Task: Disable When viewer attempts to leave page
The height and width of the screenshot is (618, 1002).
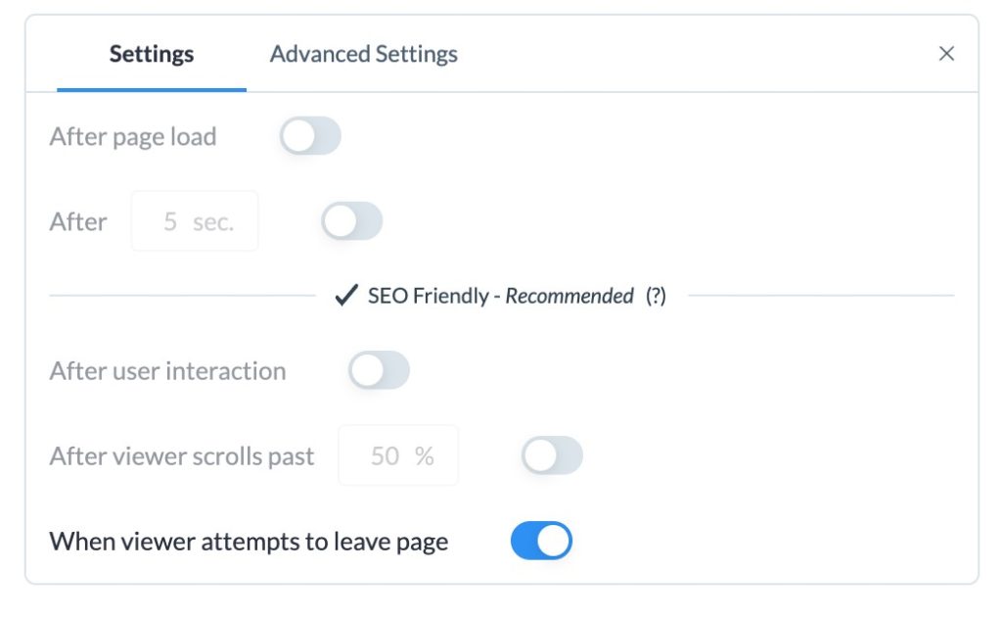Action: (542, 540)
